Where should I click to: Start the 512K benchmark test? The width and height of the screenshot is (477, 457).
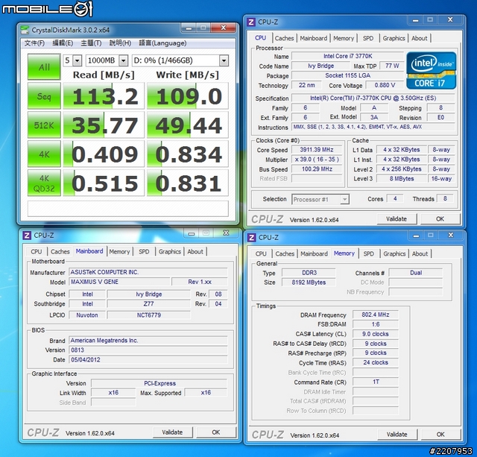click(x=44, y=125)
